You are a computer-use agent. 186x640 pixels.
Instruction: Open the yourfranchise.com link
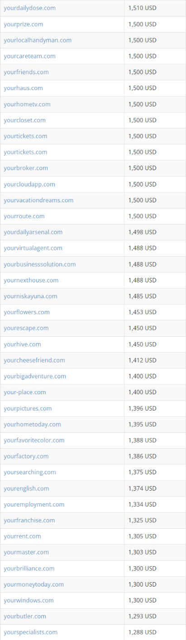(29, 521)
